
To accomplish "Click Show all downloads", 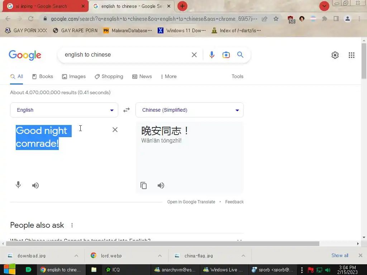I will tap(340, 255).
